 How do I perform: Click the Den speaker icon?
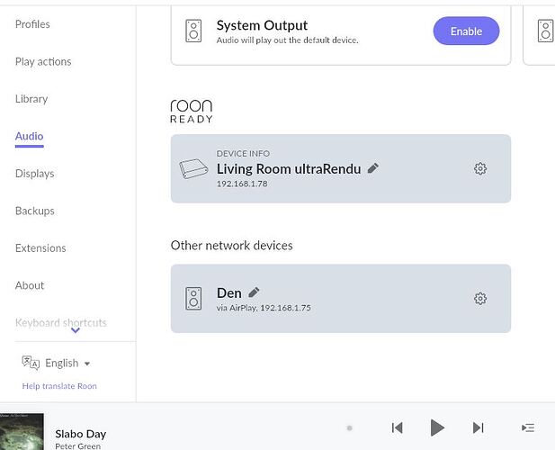tap(193, 299)
